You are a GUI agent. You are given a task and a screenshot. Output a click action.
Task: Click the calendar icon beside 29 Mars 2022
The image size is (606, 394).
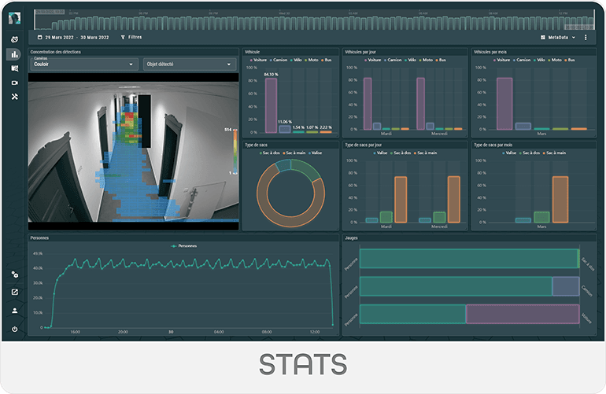[40, 37]
